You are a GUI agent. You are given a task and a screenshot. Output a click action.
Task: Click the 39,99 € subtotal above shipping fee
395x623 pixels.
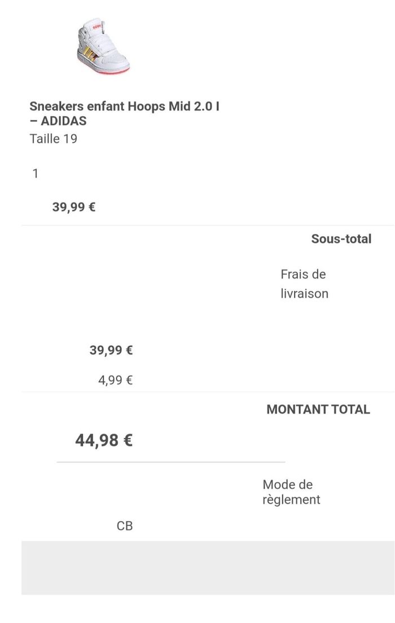pyautogui.click(x=111, y=350)
